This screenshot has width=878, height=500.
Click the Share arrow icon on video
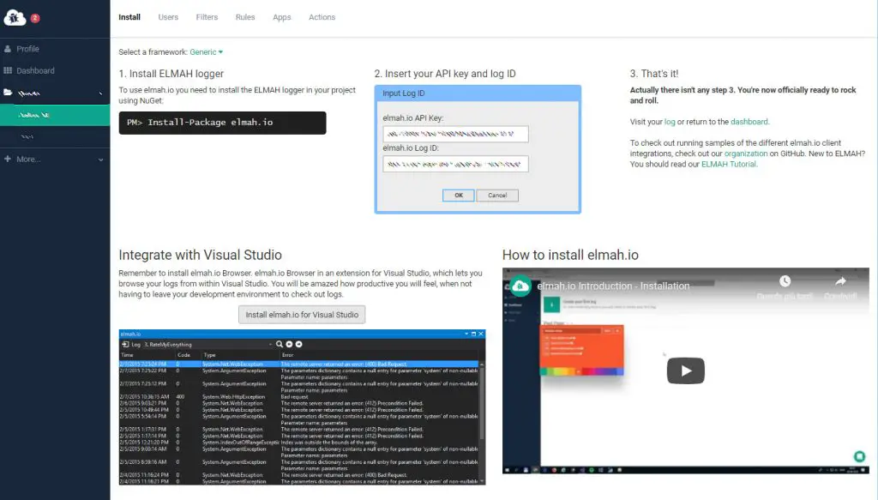(840, 281)
